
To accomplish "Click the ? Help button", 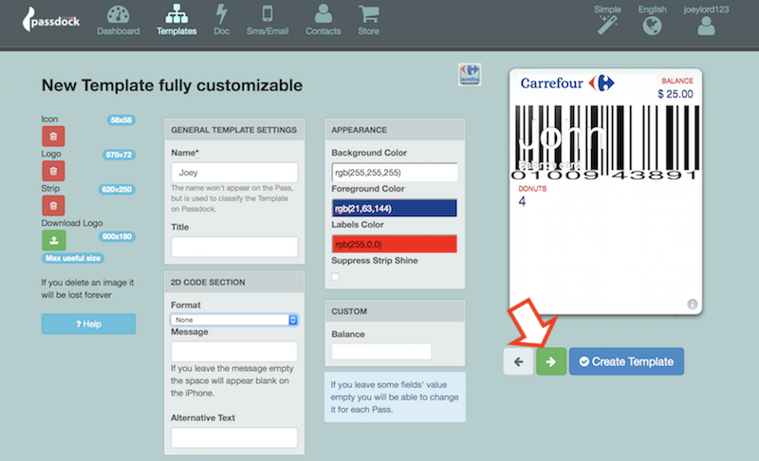I will (88, 323).
